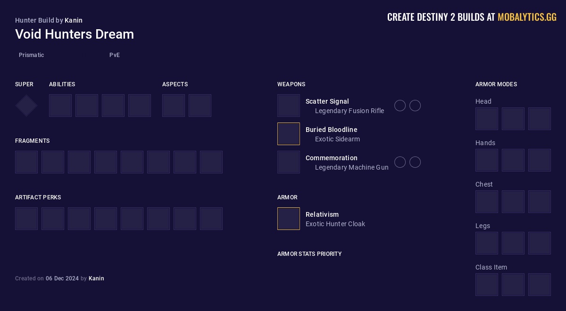
Task: Select the second Hands armor mod slot
Action: tap(513, 160)
